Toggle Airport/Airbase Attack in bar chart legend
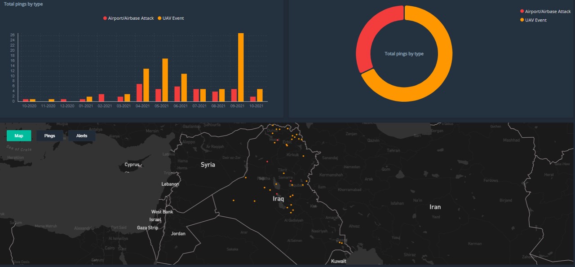This screenshot has width=575, height=267. point(128,18)
